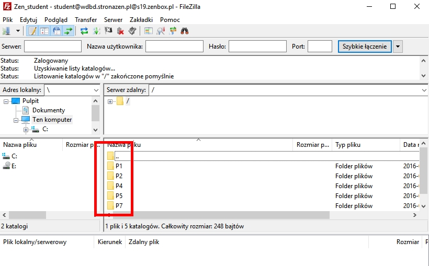
Task: Sort the queue by Kierunek column header
Action: [x=110, y=242]
